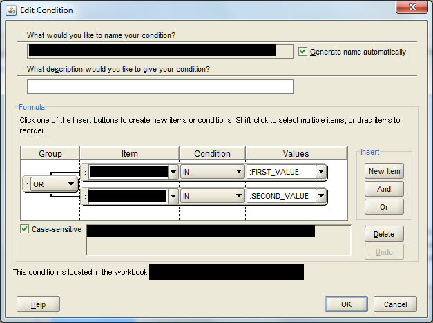Click the Java icon in the title bar
This screenshot has height=323, width=433.
(11, 10)
